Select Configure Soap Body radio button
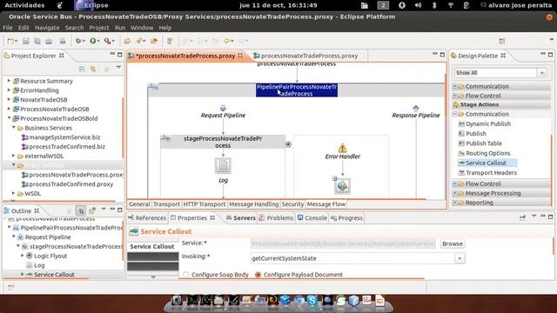This screenshot has width=557, height=313. pyautogui.click(x=185, y=275)
